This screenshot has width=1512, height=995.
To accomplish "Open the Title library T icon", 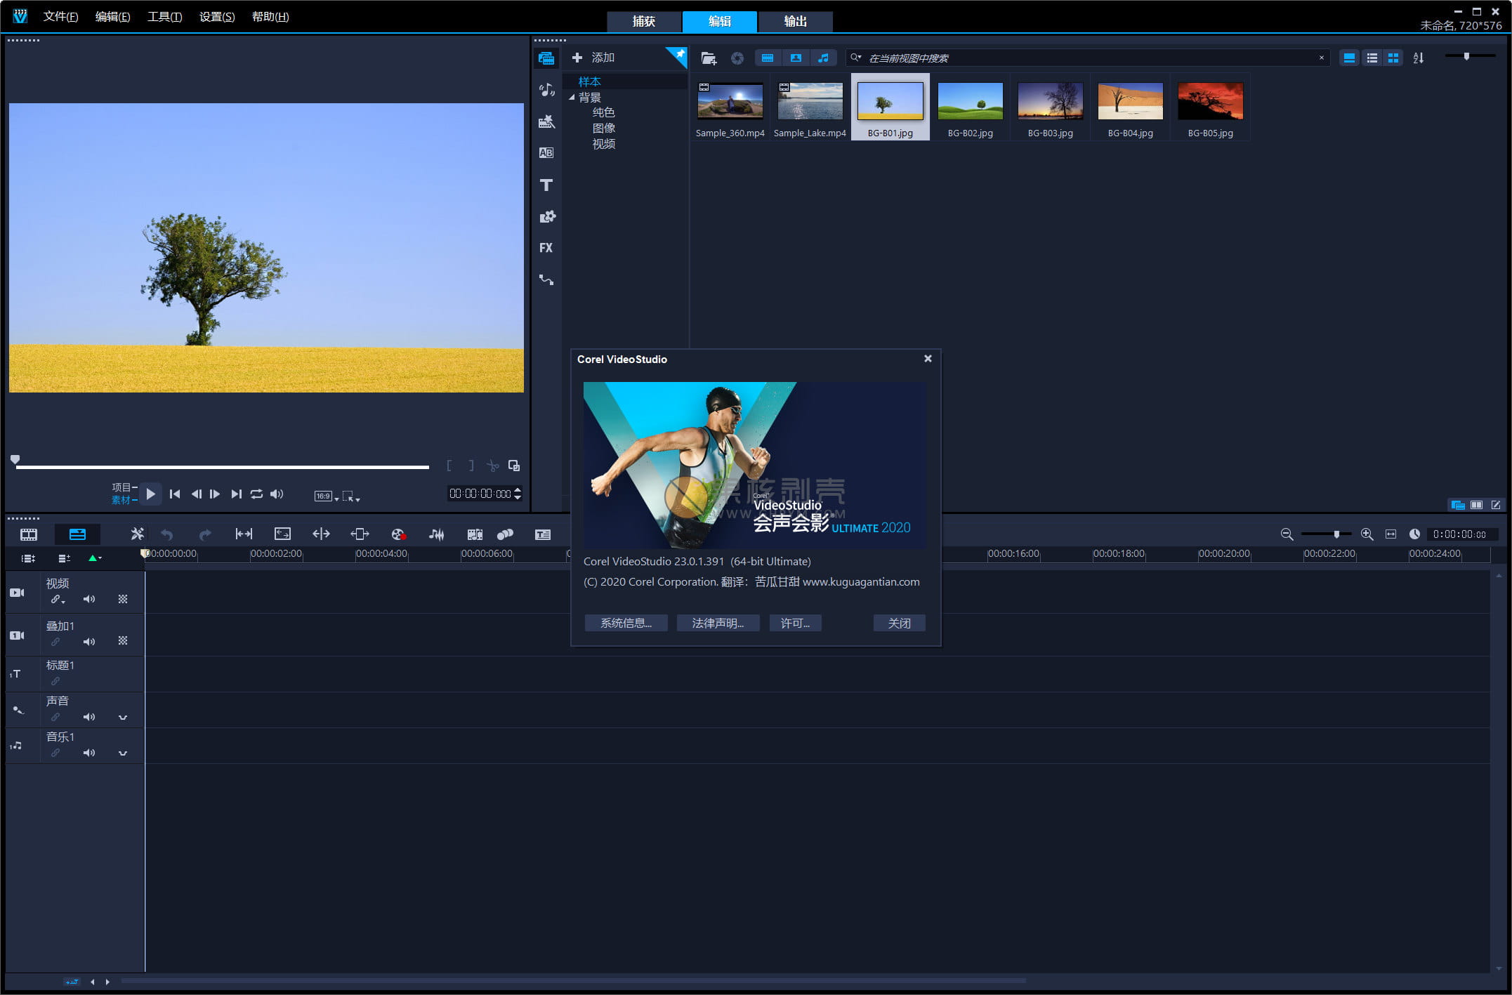I will click(x=546, y=185).
